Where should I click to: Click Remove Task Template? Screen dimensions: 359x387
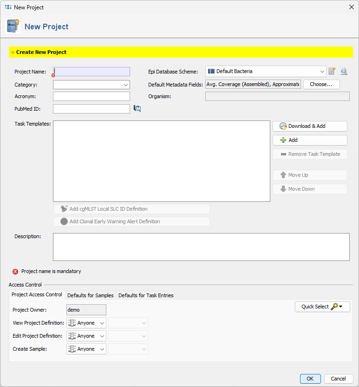click(x=309, y=154)
